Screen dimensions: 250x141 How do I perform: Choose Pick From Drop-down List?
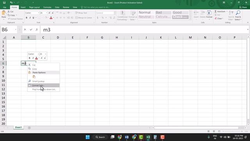(43, 89)
